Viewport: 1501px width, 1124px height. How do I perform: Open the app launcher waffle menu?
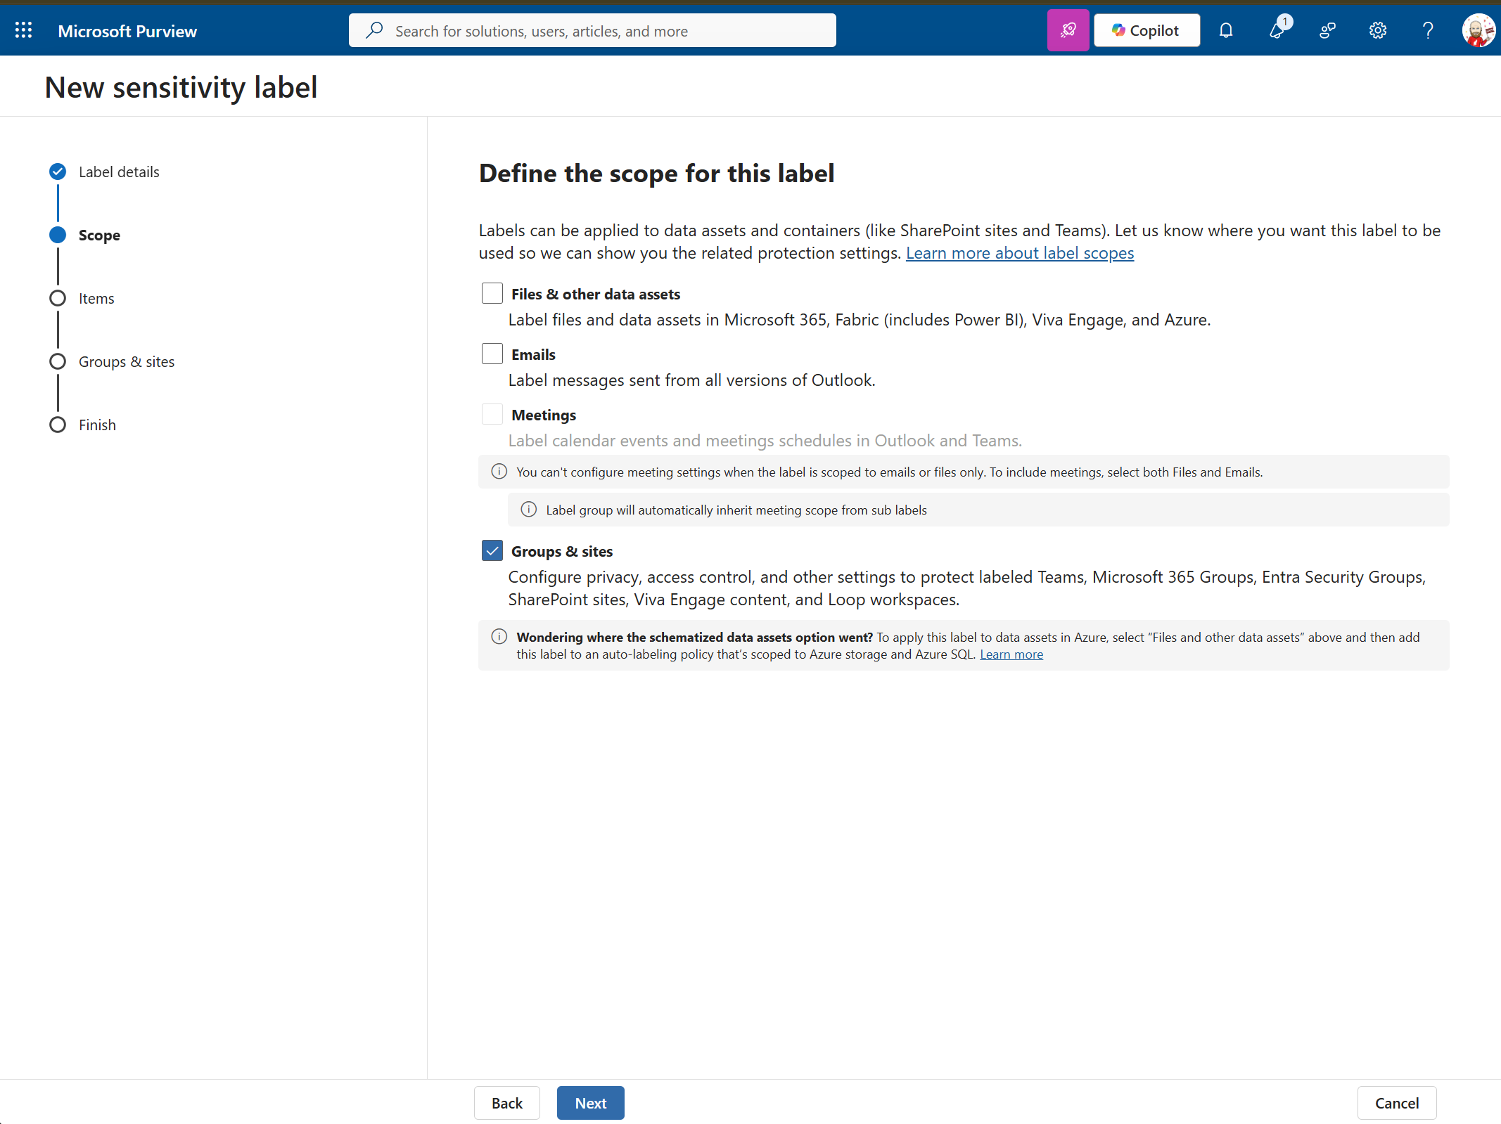(x=23, y=30)
